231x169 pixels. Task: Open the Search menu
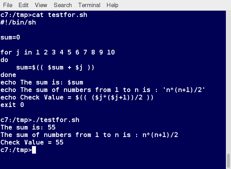tap(63, 5)
